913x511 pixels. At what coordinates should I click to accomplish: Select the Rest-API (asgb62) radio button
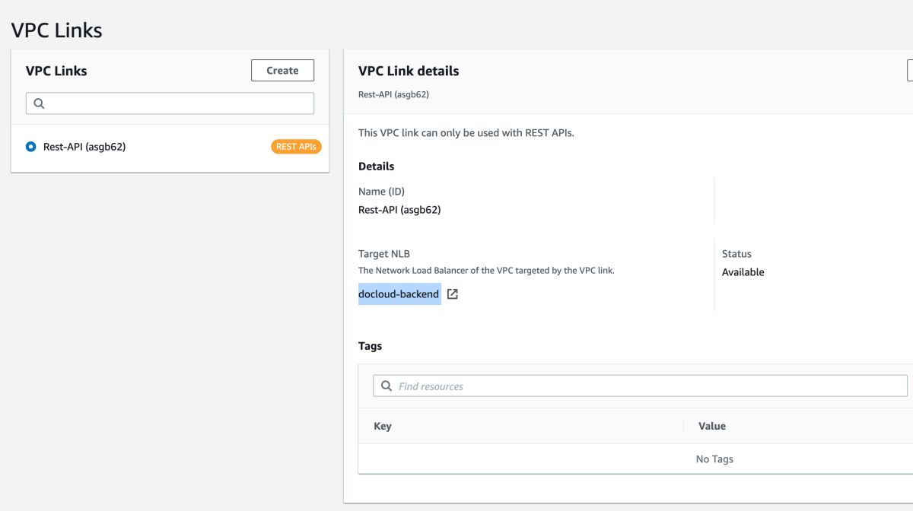(31, 147)
